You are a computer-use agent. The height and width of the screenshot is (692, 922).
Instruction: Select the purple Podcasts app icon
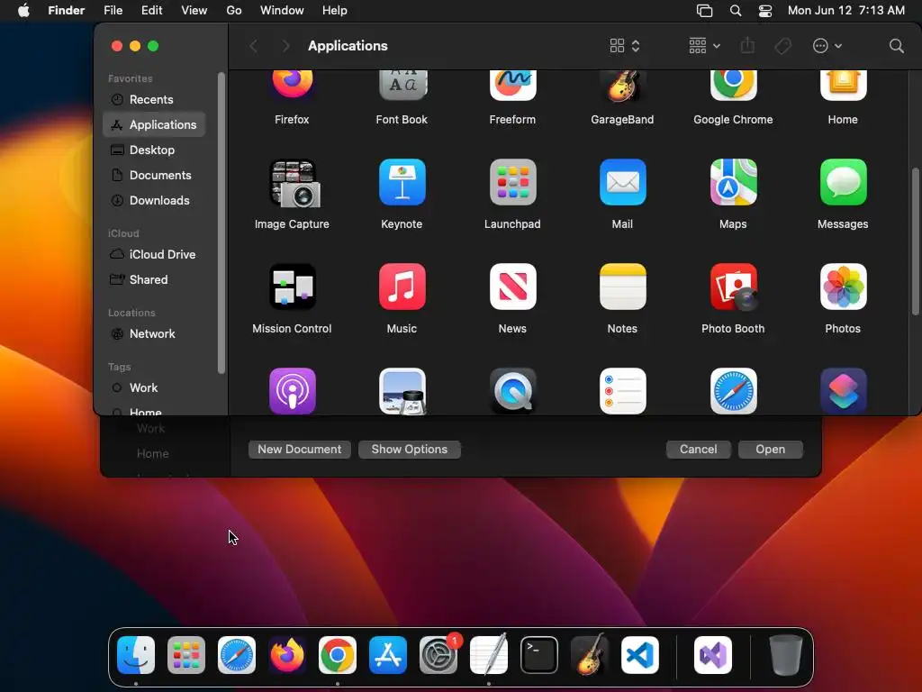(293, 391)
